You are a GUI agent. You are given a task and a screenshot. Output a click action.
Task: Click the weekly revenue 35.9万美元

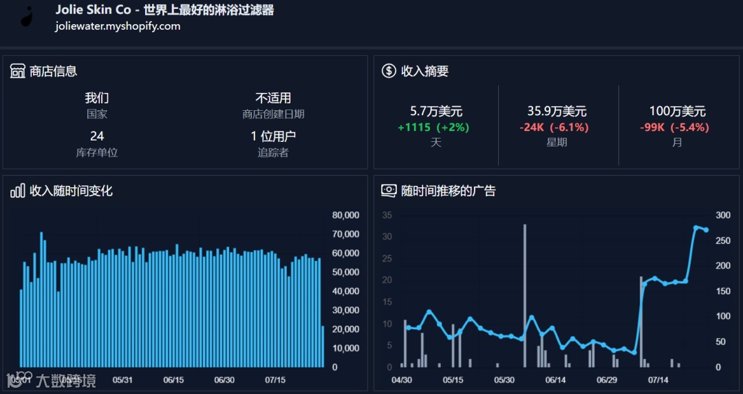pos(557,112)
